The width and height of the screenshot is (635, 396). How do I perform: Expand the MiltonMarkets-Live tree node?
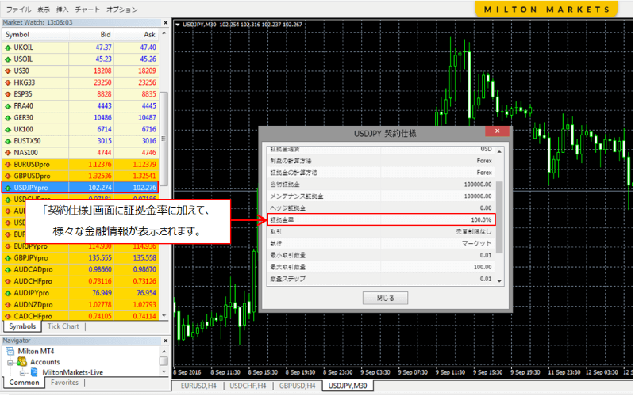coord(22,372)
